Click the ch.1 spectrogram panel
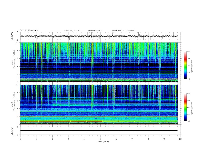 pos(99,62)
